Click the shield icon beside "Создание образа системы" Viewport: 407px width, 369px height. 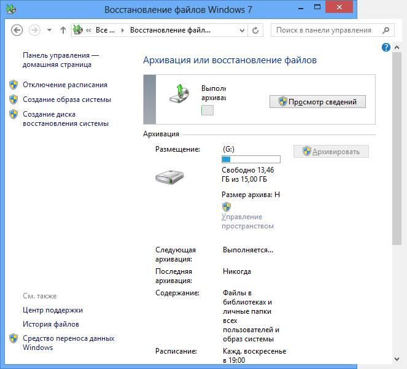tap(14, 99)
